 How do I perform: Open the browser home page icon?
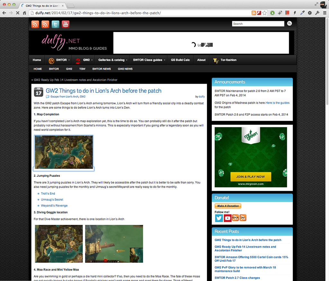coord(24,13)
